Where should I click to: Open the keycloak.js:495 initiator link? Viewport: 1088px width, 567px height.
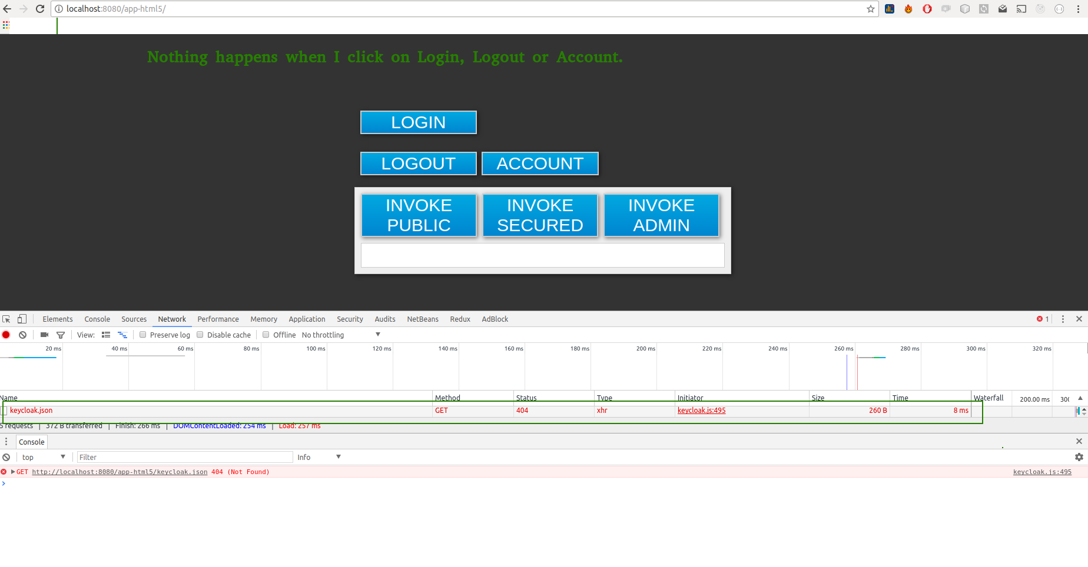tap(701, 411)
